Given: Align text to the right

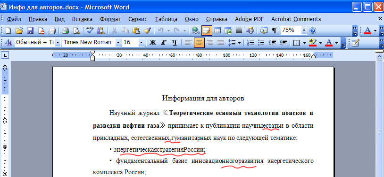Looking at the screenshot, I should [x=210, y=43].
